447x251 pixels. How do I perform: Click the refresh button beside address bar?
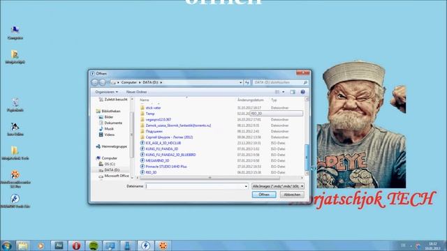(247, 82)
